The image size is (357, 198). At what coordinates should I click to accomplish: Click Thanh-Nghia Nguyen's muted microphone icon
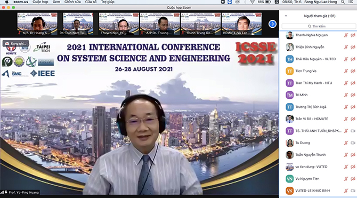346,35
